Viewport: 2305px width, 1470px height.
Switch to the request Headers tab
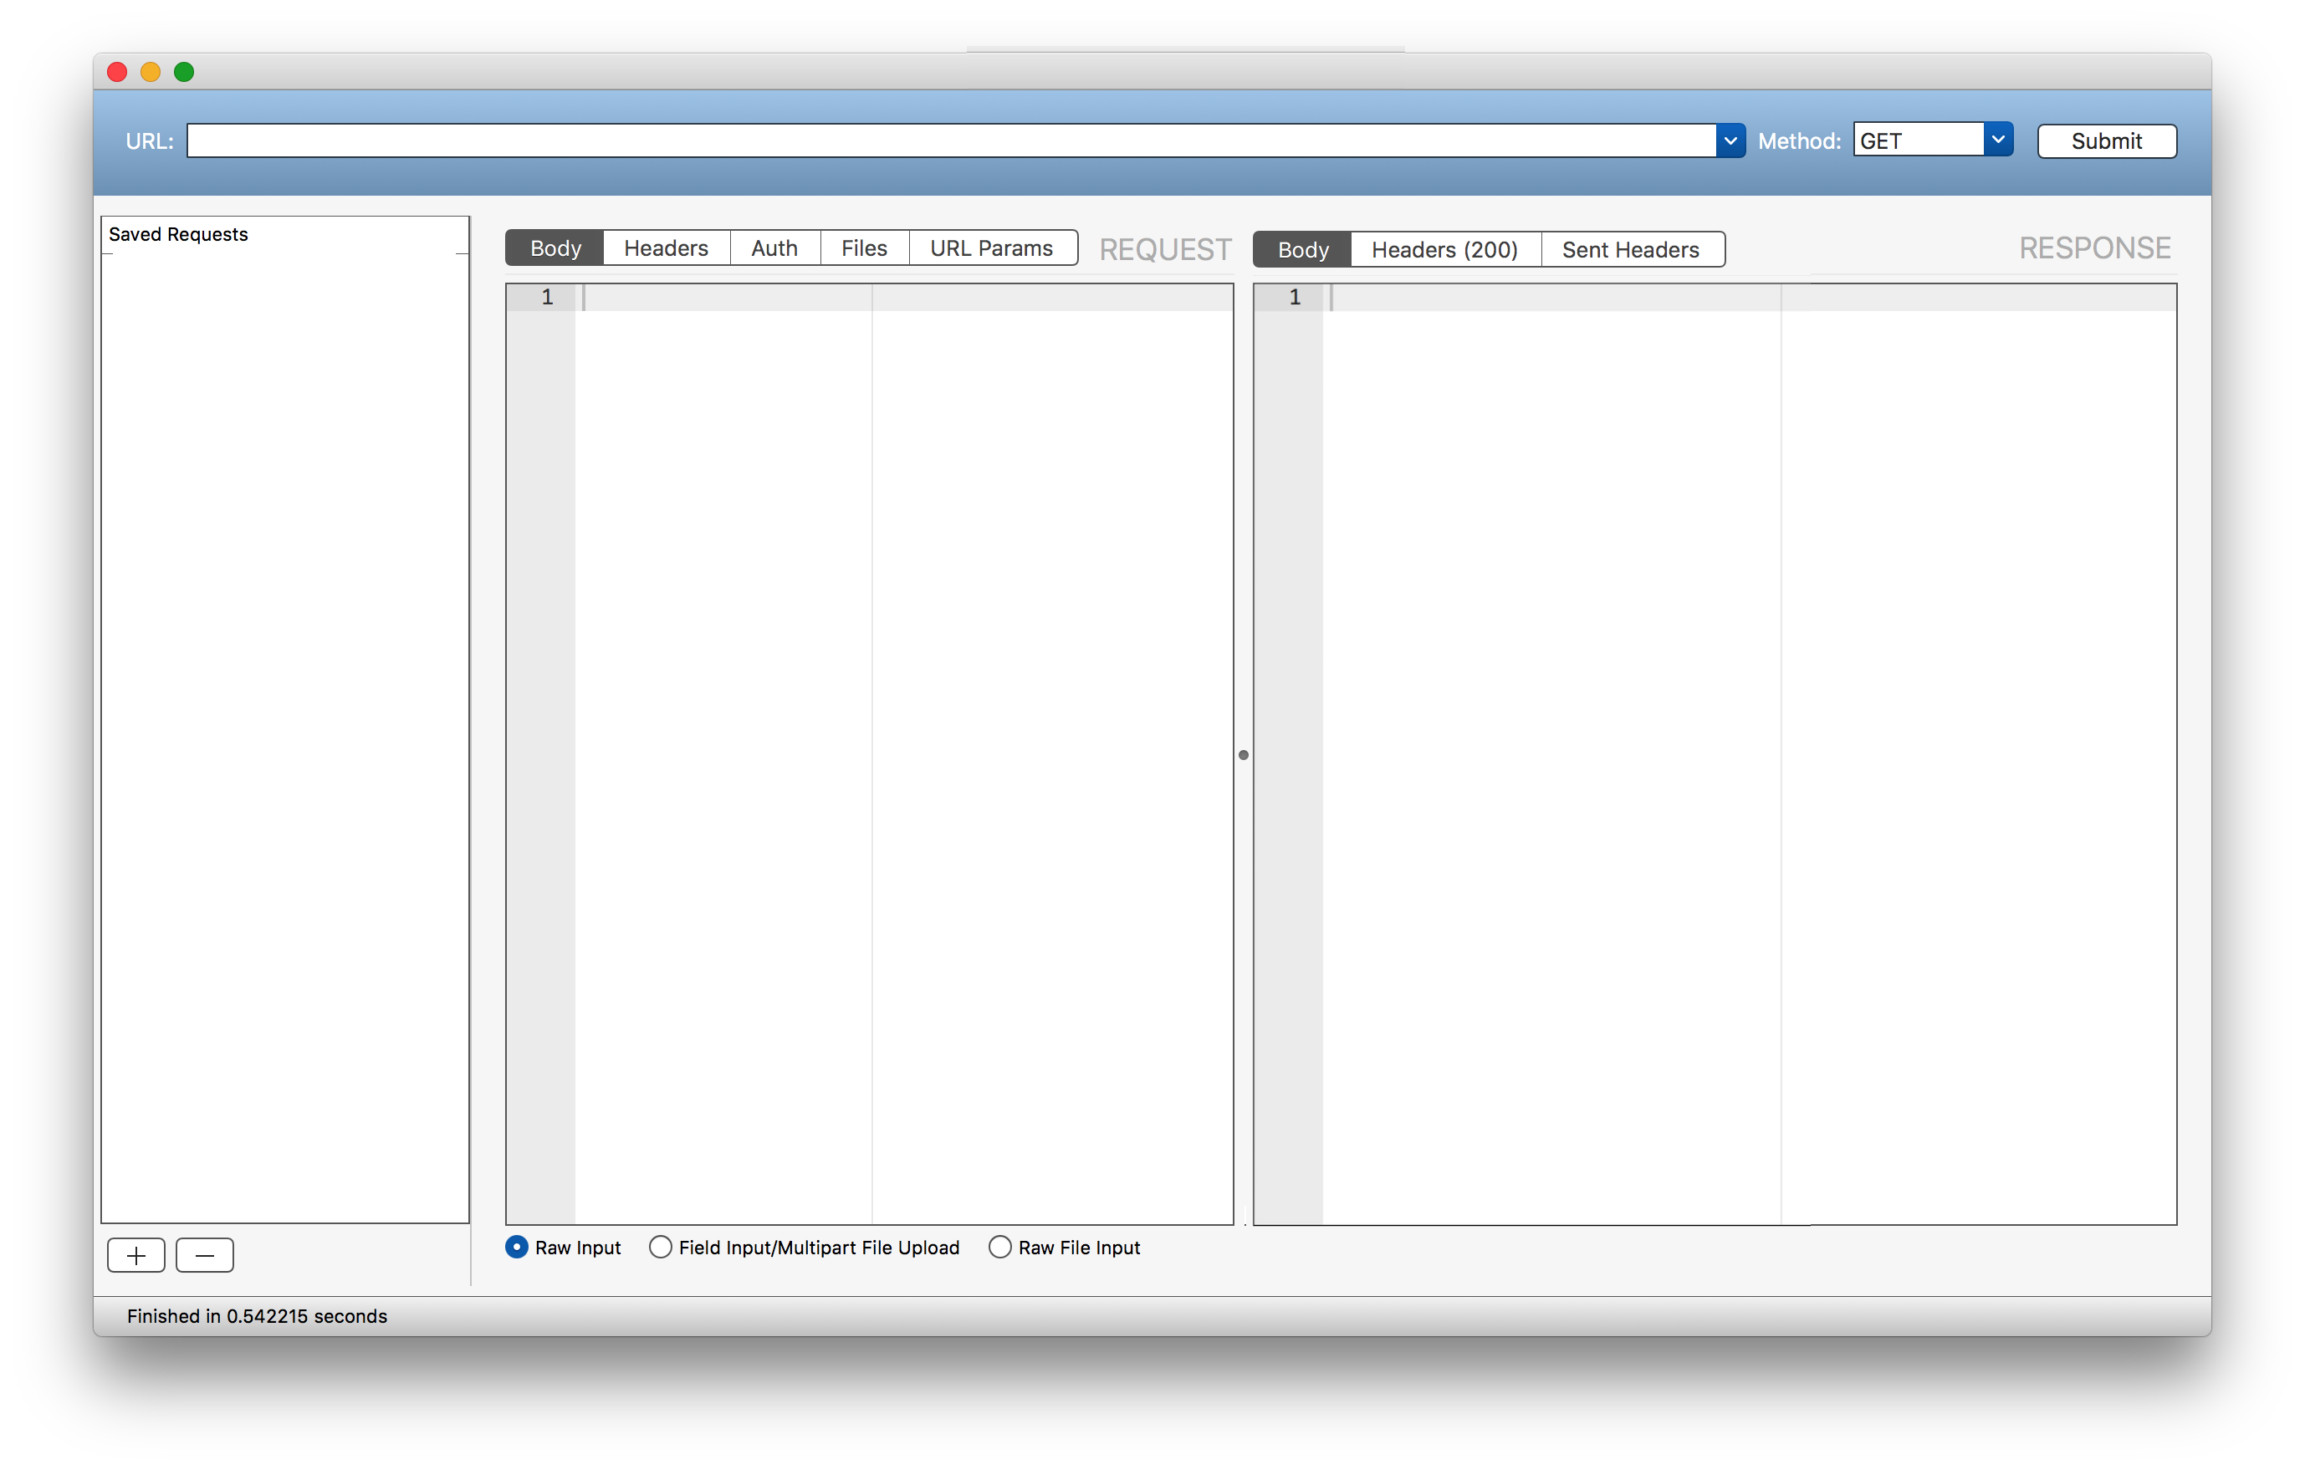[x=665, y=248]
